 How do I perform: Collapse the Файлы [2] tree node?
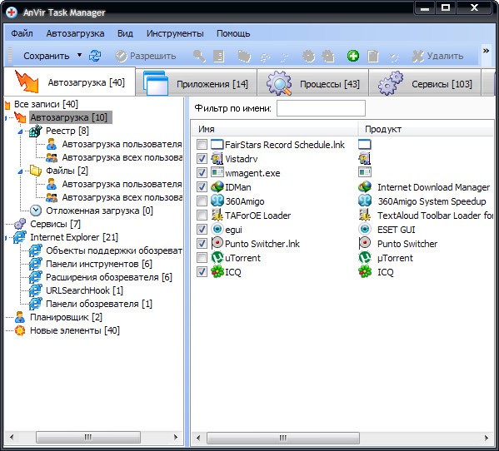point(20,171)
